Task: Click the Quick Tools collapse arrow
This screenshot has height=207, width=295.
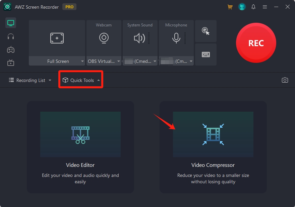Action: click(99, 80)
